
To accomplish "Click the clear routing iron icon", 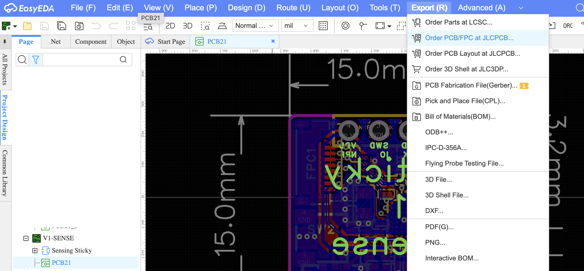I will (x=222, y=26).
